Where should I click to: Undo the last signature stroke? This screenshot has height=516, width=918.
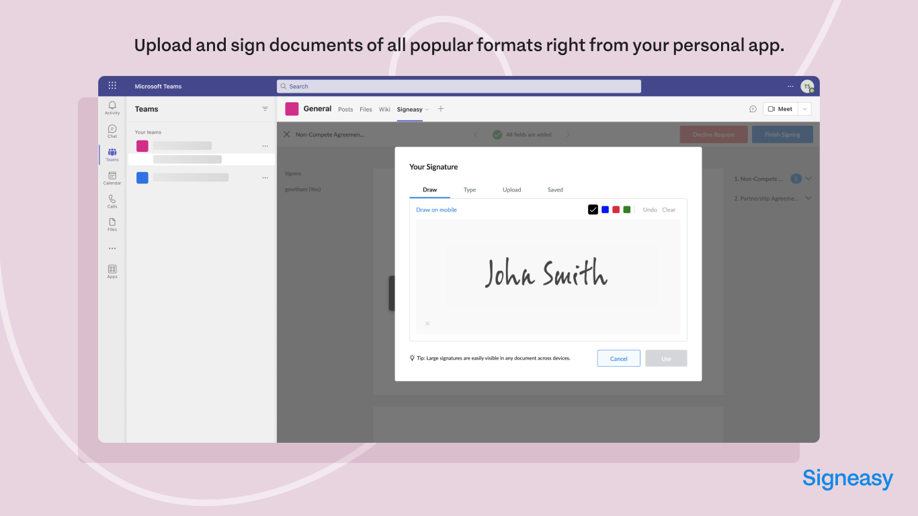pos(650,210)
